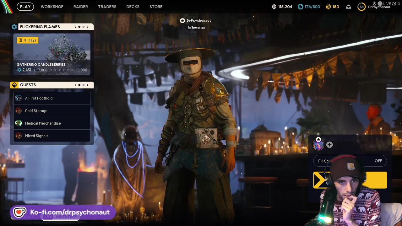Click the Mixed Signals quest giver icon
Viewport: 402px width, 226px height.
[x=19, y=136]
